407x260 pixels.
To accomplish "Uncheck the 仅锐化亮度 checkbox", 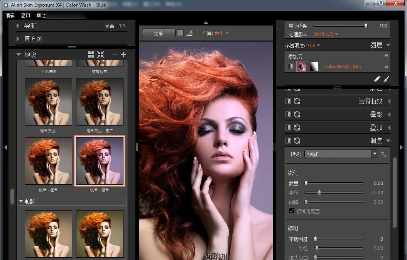I will 292,211.
